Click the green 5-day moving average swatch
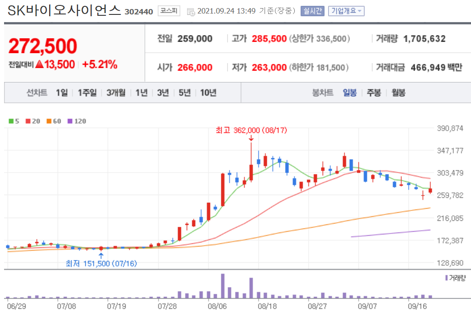Screen dimensions: 471x315 point(11,121)
